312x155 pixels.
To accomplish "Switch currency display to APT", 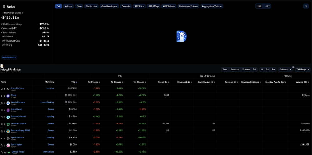I will pyautogui.click(x=267, y=6).
